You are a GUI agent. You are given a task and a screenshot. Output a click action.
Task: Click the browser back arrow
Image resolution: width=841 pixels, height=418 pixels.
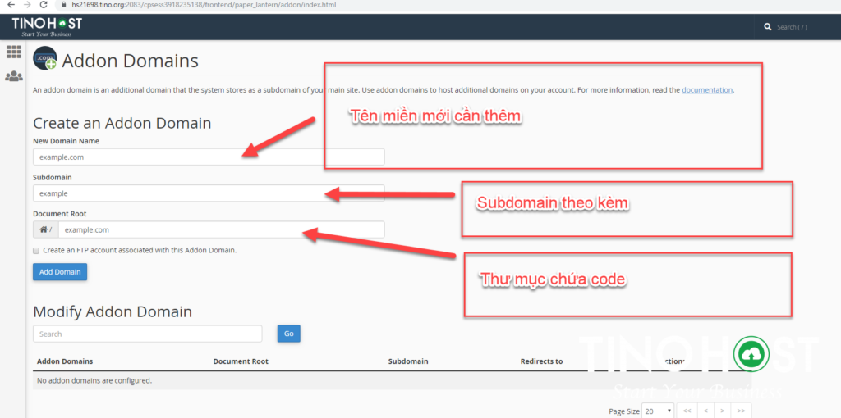pyautogui.click(x=10, y=4)
